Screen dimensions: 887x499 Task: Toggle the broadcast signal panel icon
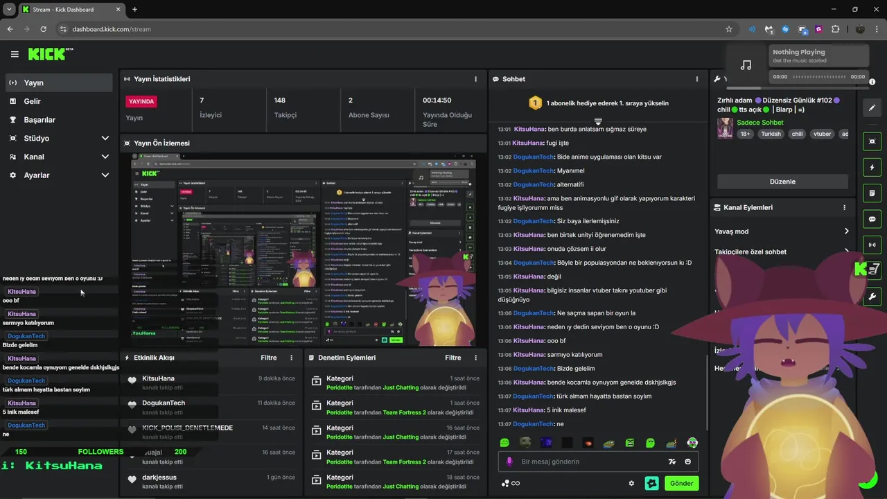[x=872, y=245]
